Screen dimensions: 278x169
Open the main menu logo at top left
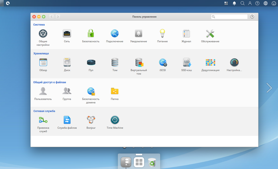point(8,3)
